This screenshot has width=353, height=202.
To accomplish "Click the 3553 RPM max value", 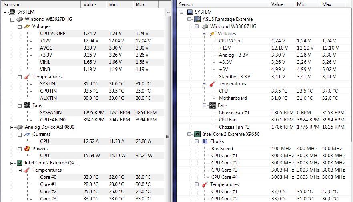I will [333, 113].
